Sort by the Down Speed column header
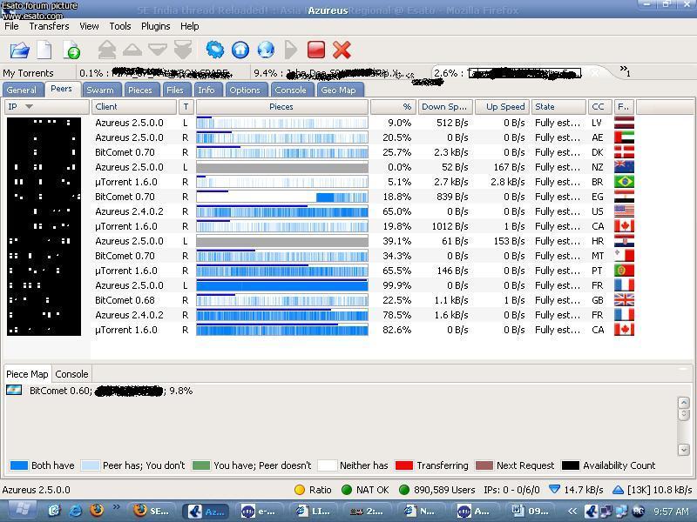Image resolution: width=697 pixels, height=522 pixels. point(444,107)
